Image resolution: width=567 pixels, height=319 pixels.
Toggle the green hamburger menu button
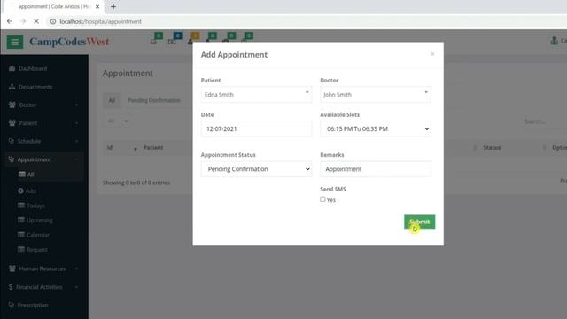click(15, 42)
